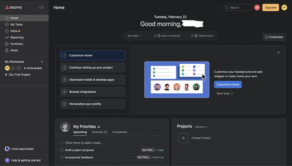Open the Incorporate feedback task

[x=79, y=157]
